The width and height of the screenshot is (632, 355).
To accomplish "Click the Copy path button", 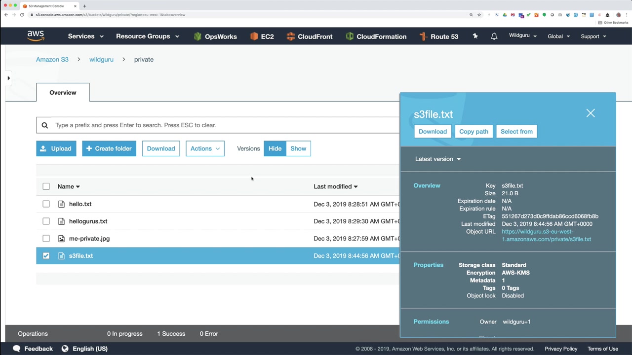I will 474,132.
